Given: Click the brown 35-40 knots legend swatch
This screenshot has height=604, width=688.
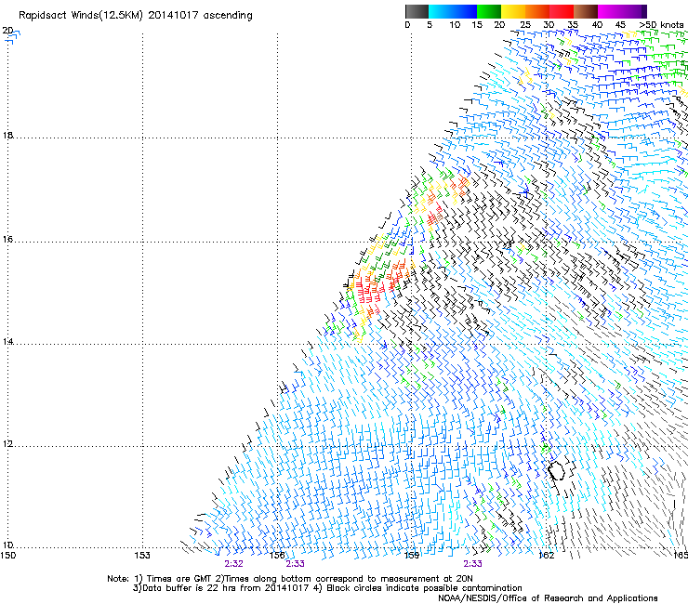Looking at the screenshot, I should (x=586, y=11).
